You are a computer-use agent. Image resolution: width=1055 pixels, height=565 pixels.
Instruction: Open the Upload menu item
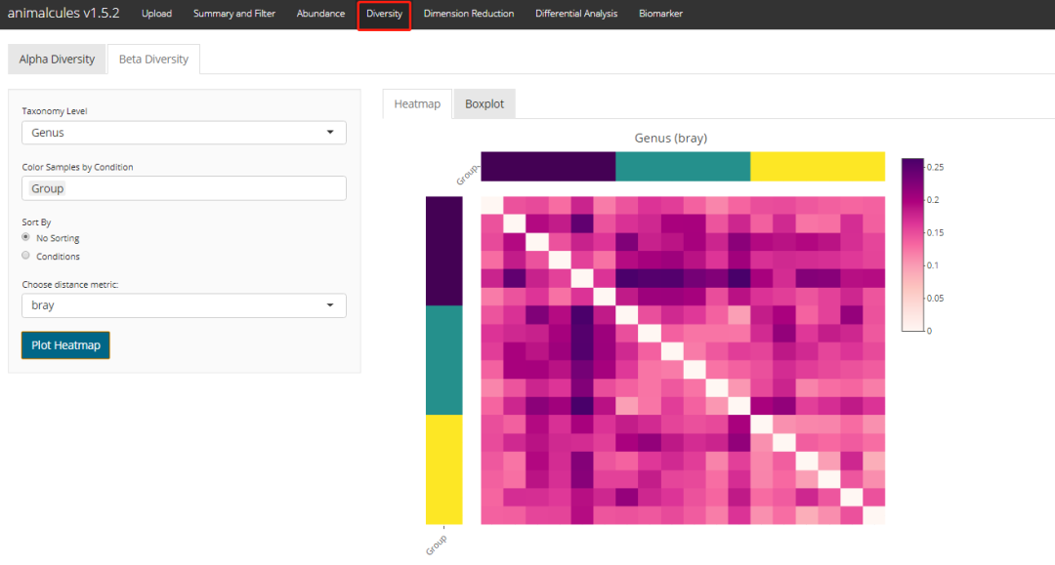click(x=156, y=14)
